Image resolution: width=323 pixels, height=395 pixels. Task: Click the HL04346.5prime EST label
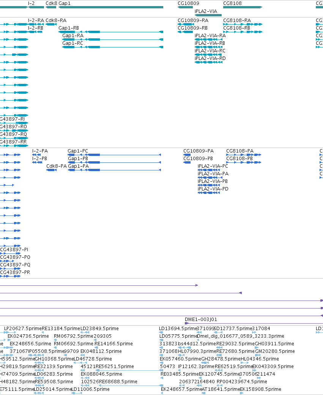(260, 359)
